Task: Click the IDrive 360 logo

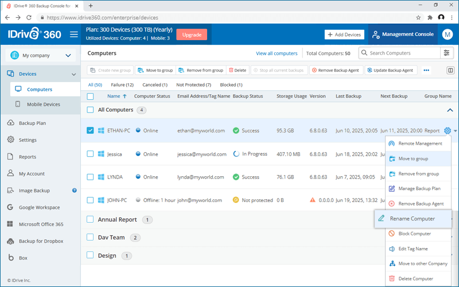Action: [x=34, y=34]
